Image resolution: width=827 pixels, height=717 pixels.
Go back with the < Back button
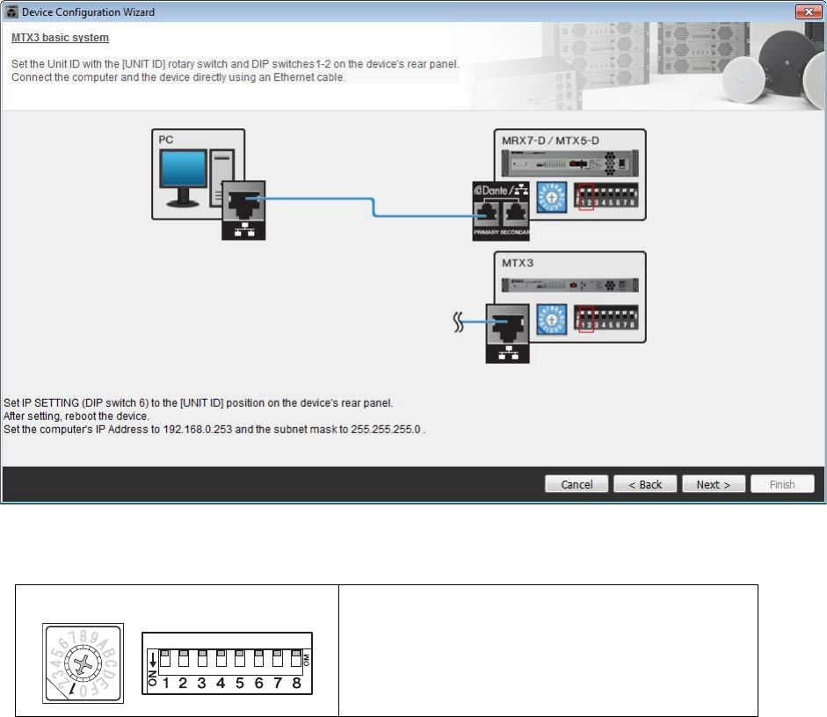(x=645, y=484)
